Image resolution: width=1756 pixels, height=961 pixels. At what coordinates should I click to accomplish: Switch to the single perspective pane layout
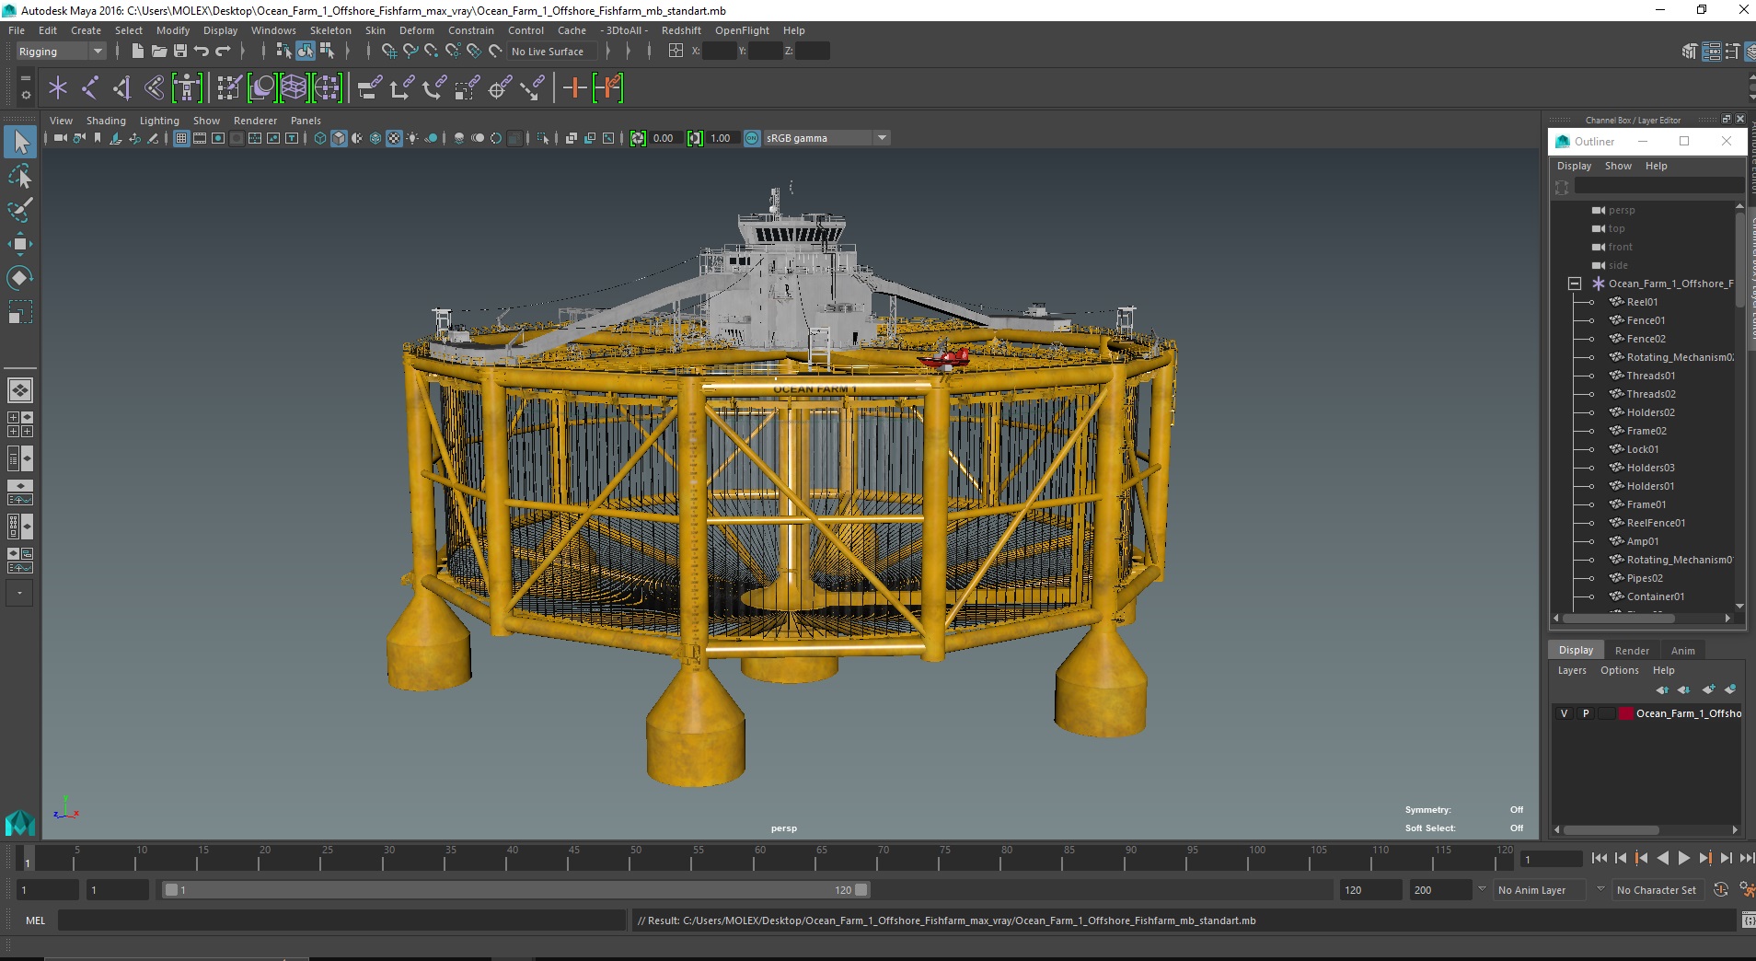[20, 390]
